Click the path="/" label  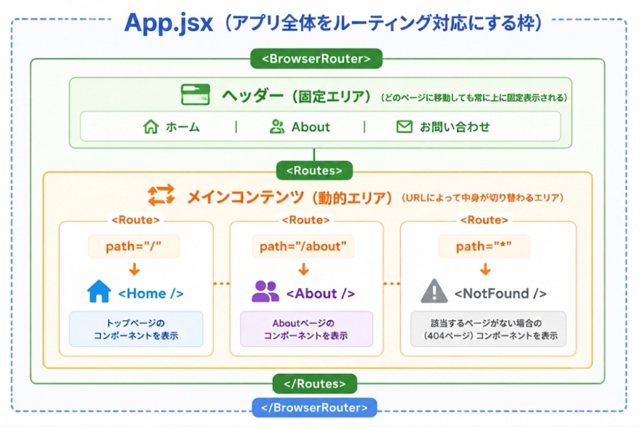134,246
